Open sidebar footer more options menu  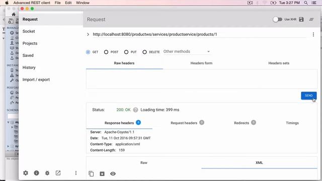click(x=76, y=173)
